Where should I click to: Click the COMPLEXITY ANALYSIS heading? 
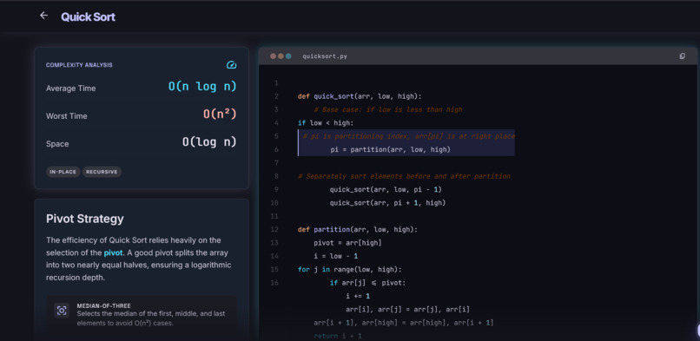tap(79, 65)
